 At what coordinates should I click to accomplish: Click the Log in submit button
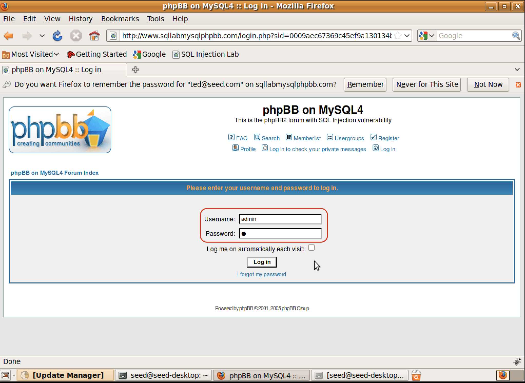(x=262, y=262)
